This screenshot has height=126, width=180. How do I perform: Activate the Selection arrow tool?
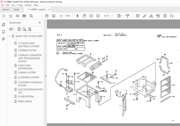(x=78, y=16)
